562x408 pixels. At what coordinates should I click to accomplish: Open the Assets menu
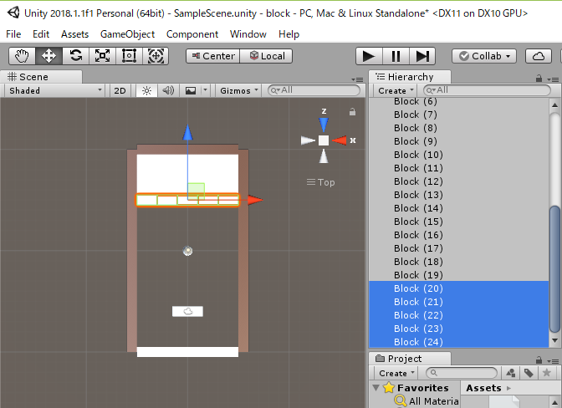tap(74, 34)
